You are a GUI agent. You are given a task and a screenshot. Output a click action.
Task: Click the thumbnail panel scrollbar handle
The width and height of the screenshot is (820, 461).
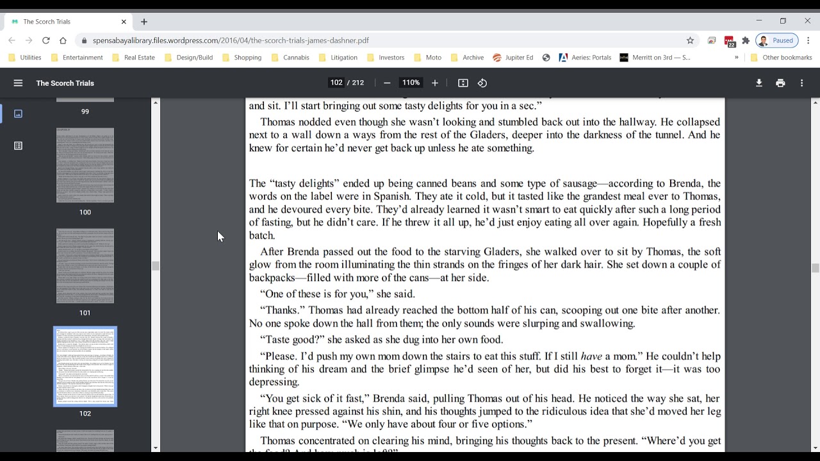[156, 266]
